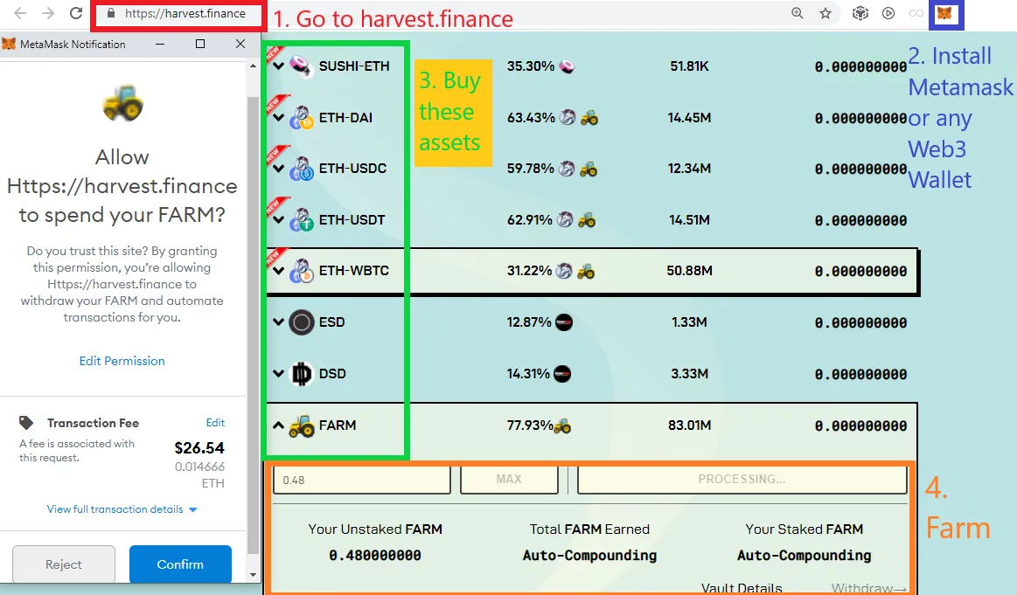
Task: Expand the ETH-WBTC vault row chevron
Action: tap(279, 271)
